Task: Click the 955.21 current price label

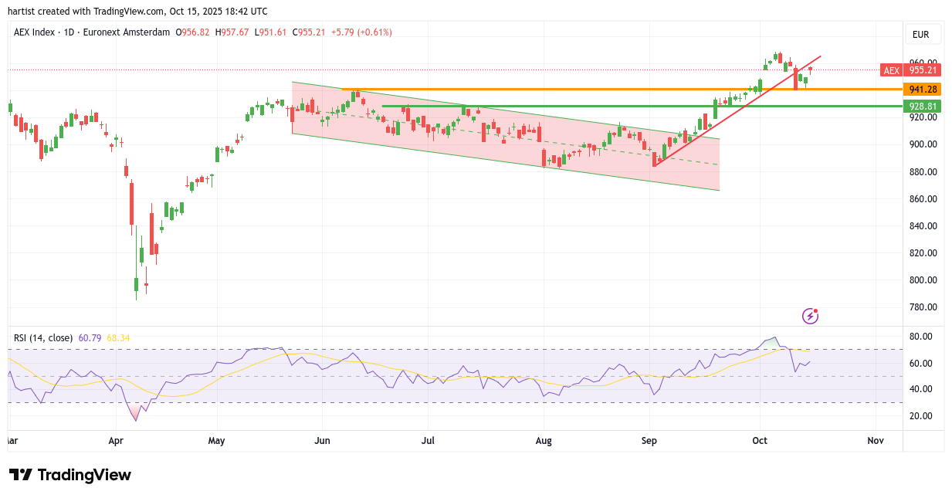Action: point(922,70)
